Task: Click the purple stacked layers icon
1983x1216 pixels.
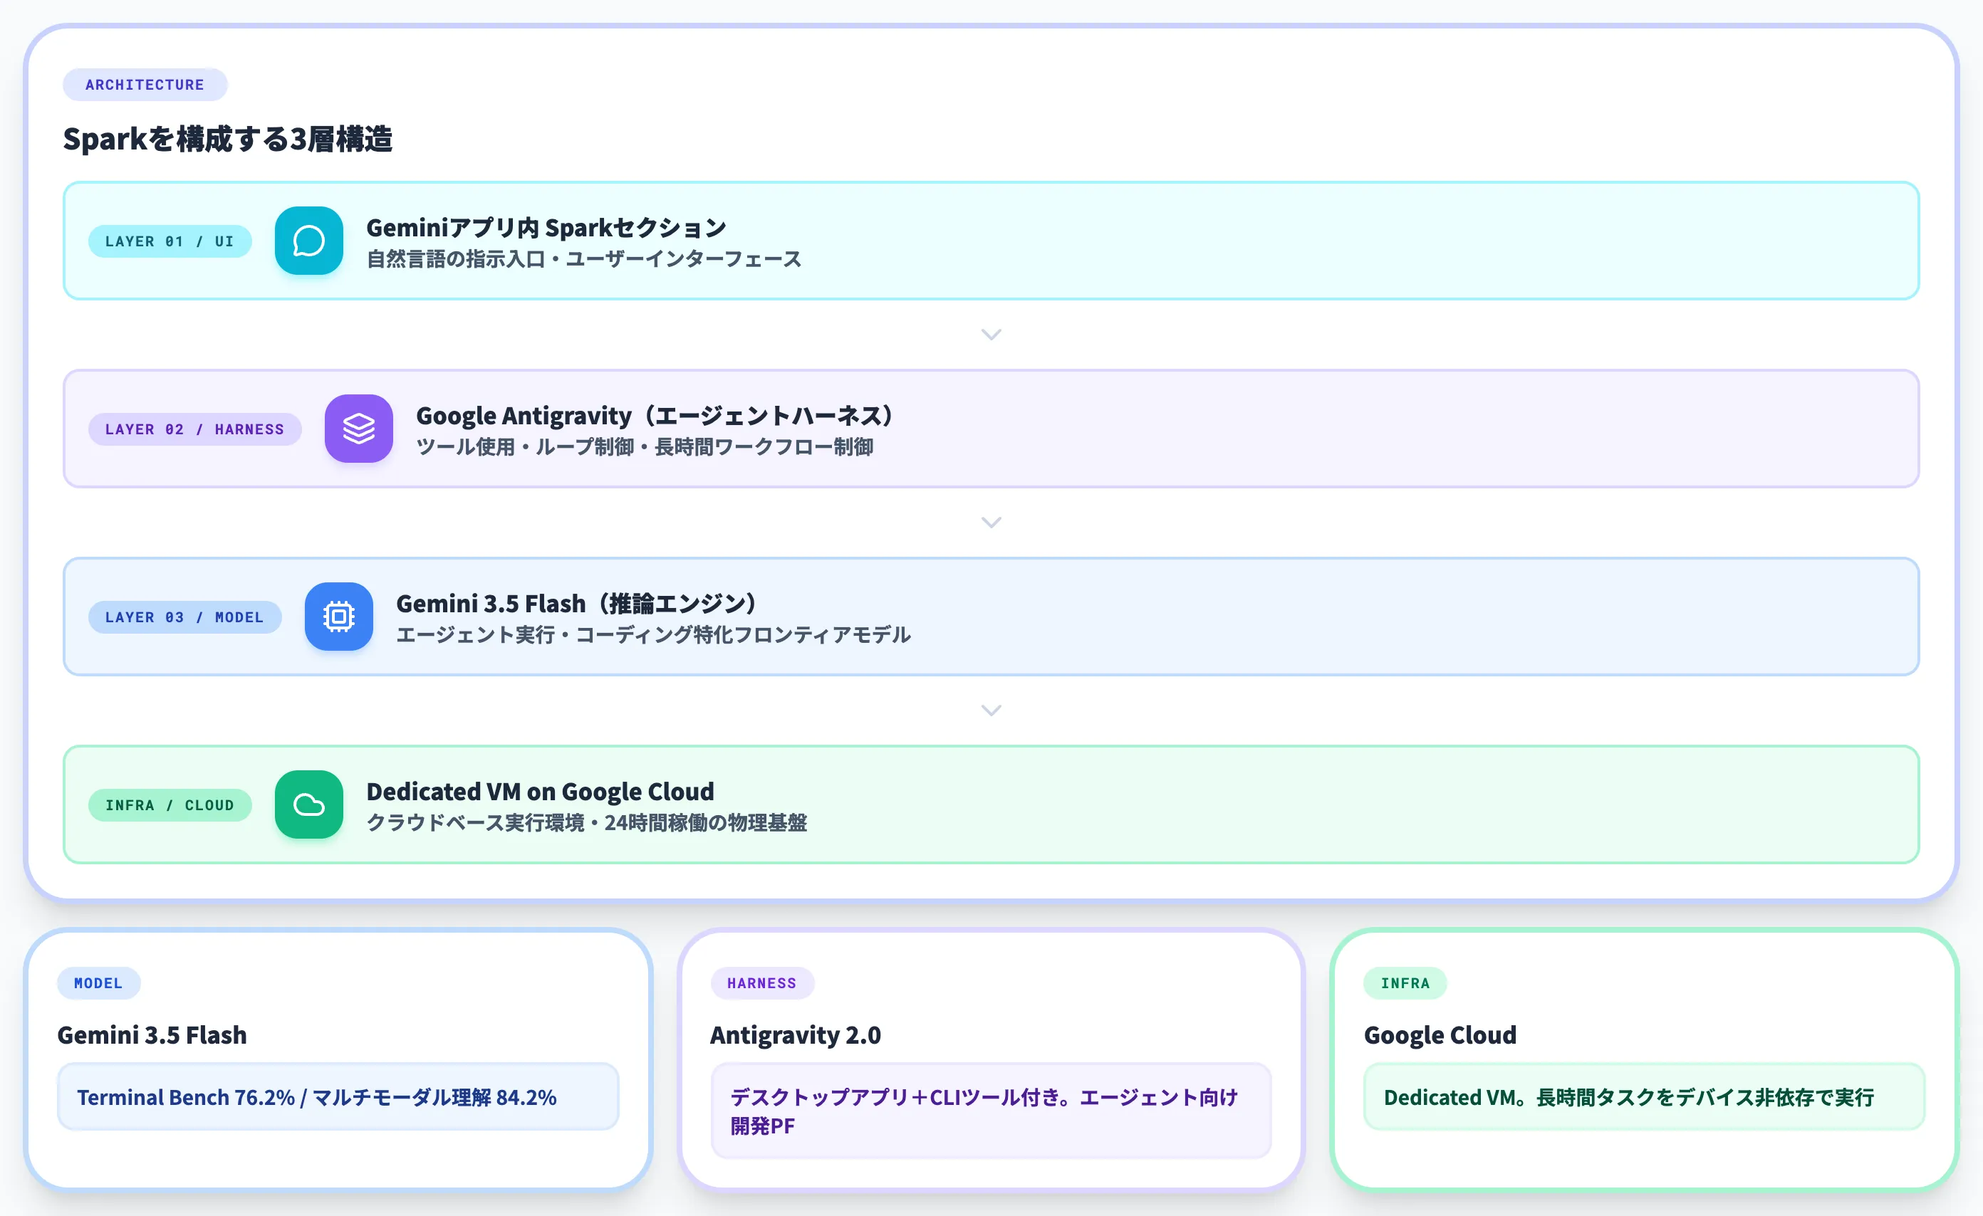Action: (358, 429)
